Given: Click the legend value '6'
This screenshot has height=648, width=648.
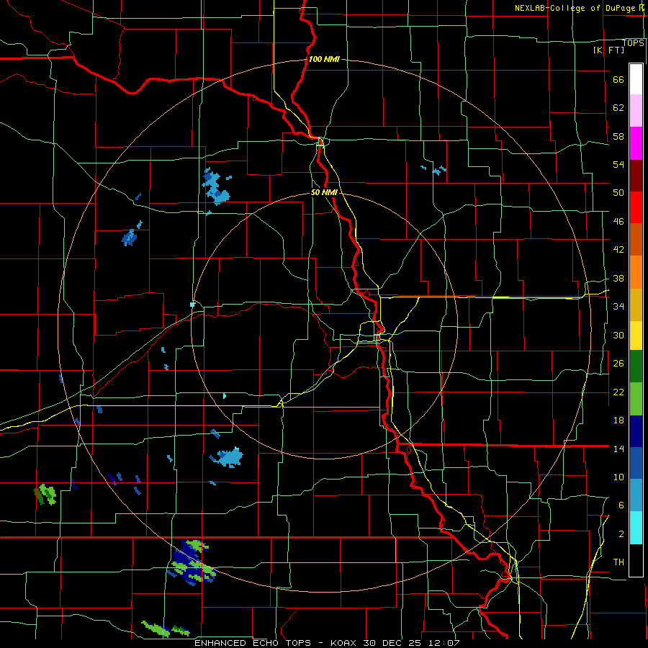Looking at the screenshot, I should point(621,505).
